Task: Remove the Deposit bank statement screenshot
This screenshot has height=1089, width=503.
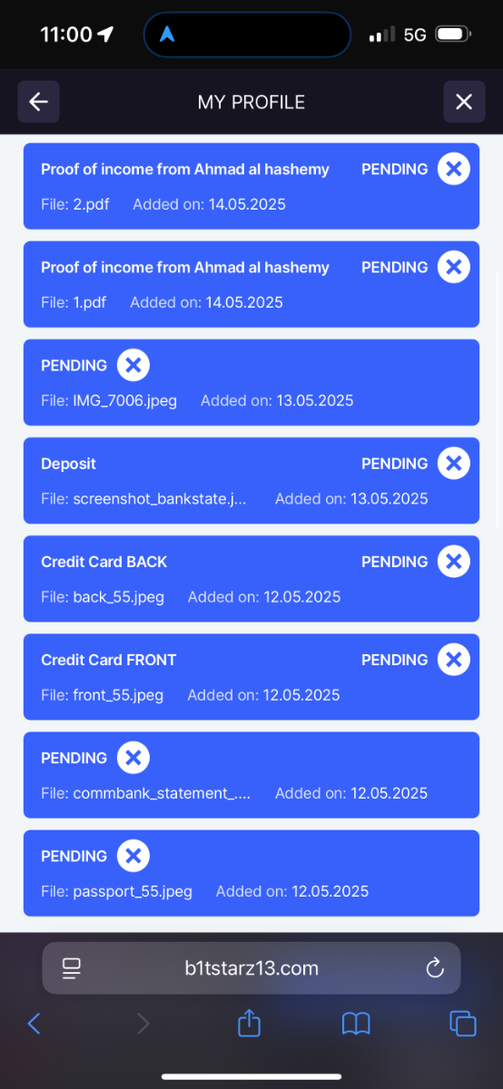Action: [454, 463]
